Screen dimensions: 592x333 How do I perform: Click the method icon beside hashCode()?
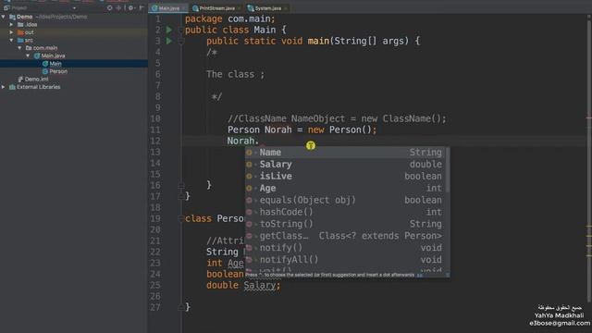tap(249, 212)
